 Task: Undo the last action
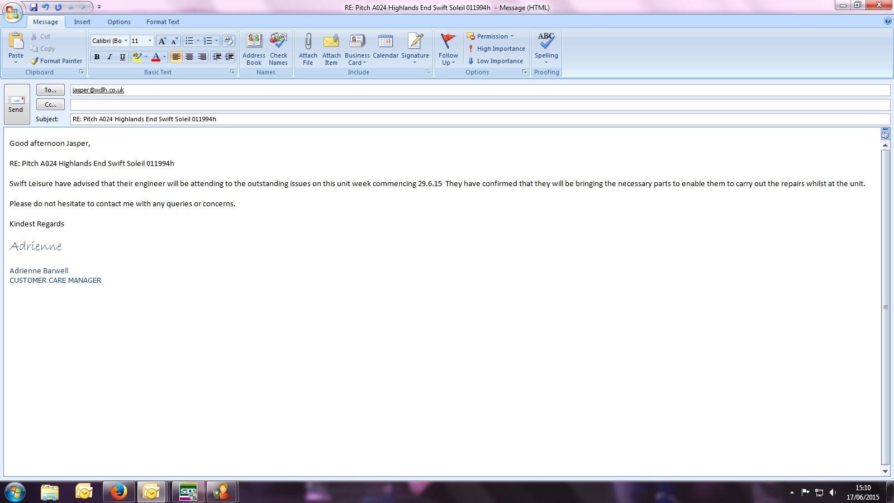tap(46, 7)
